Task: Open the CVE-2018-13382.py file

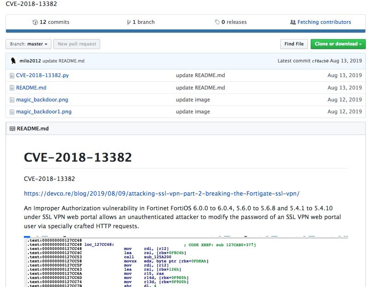Action: (42, 75)
